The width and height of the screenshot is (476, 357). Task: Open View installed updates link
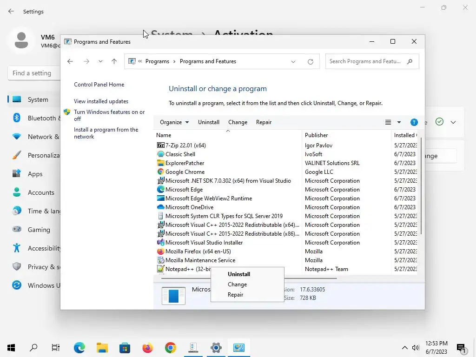pyautogui.click(x=101, y=101)
